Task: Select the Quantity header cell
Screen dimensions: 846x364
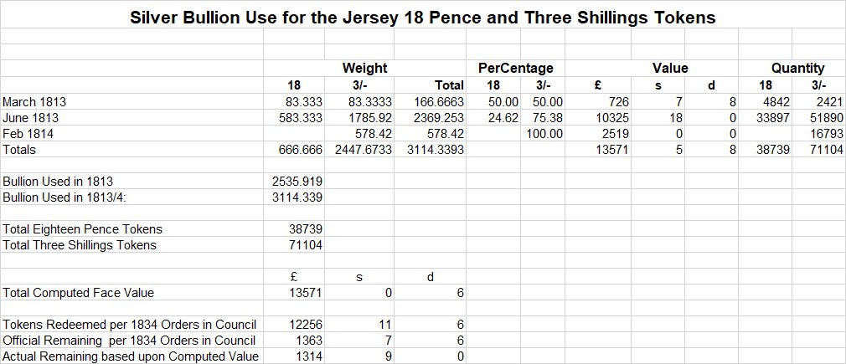Action: [x=797, y=69]
